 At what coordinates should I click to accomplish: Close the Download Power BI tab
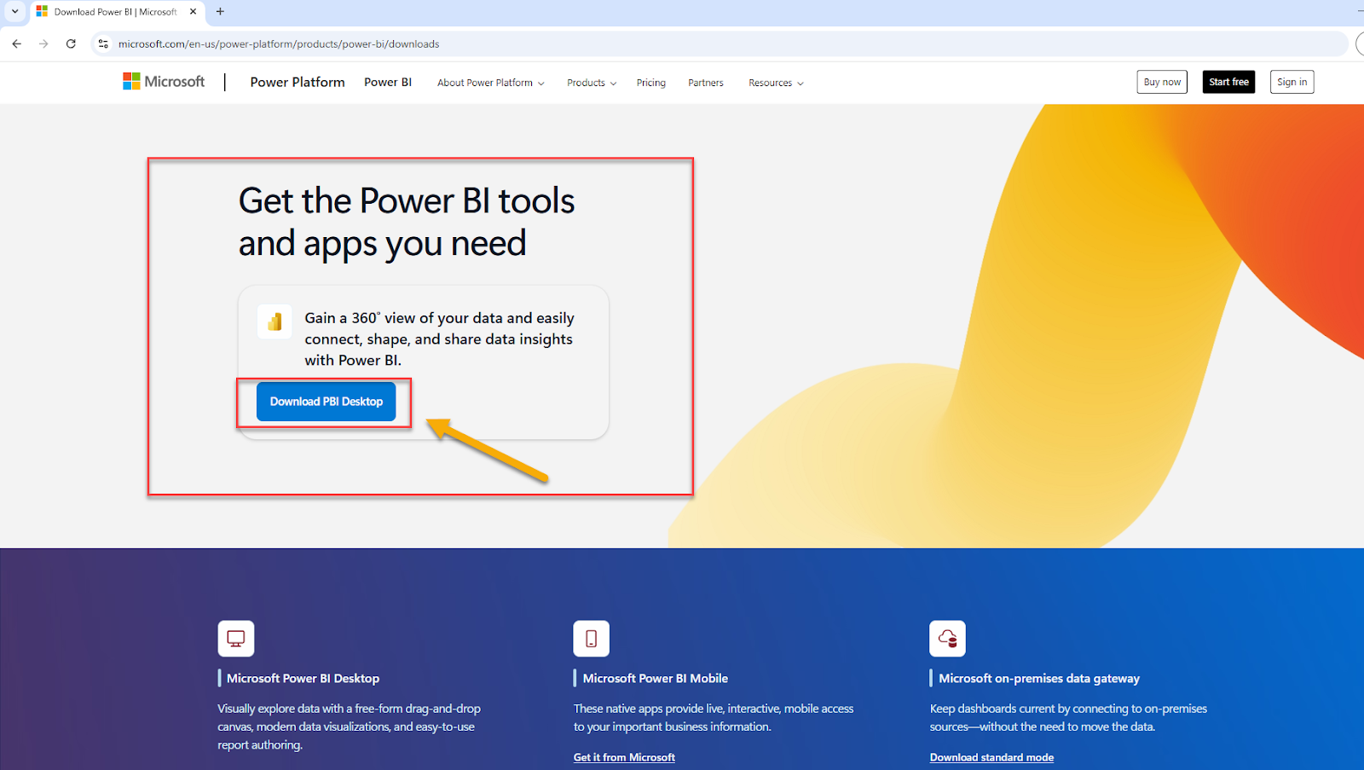[x=193, y=12]
